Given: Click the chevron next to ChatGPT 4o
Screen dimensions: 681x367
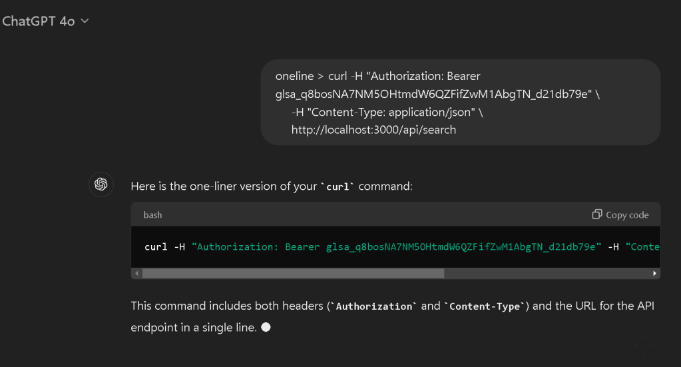Looking at the screenshot, I should pyautogui.click(x=85, y=21).
